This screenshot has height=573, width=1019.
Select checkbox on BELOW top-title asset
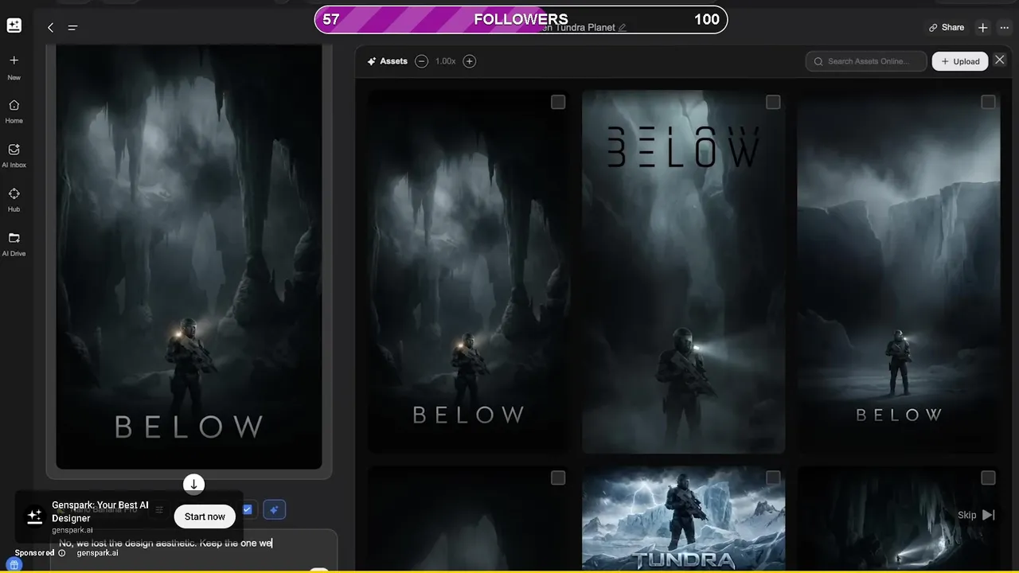coord(773,102)
